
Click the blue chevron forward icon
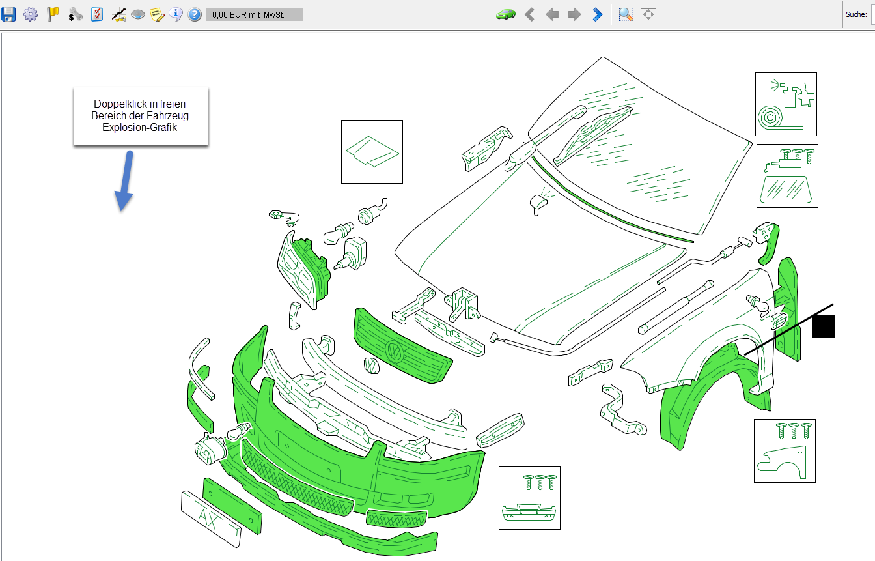[x=597, y=14]
